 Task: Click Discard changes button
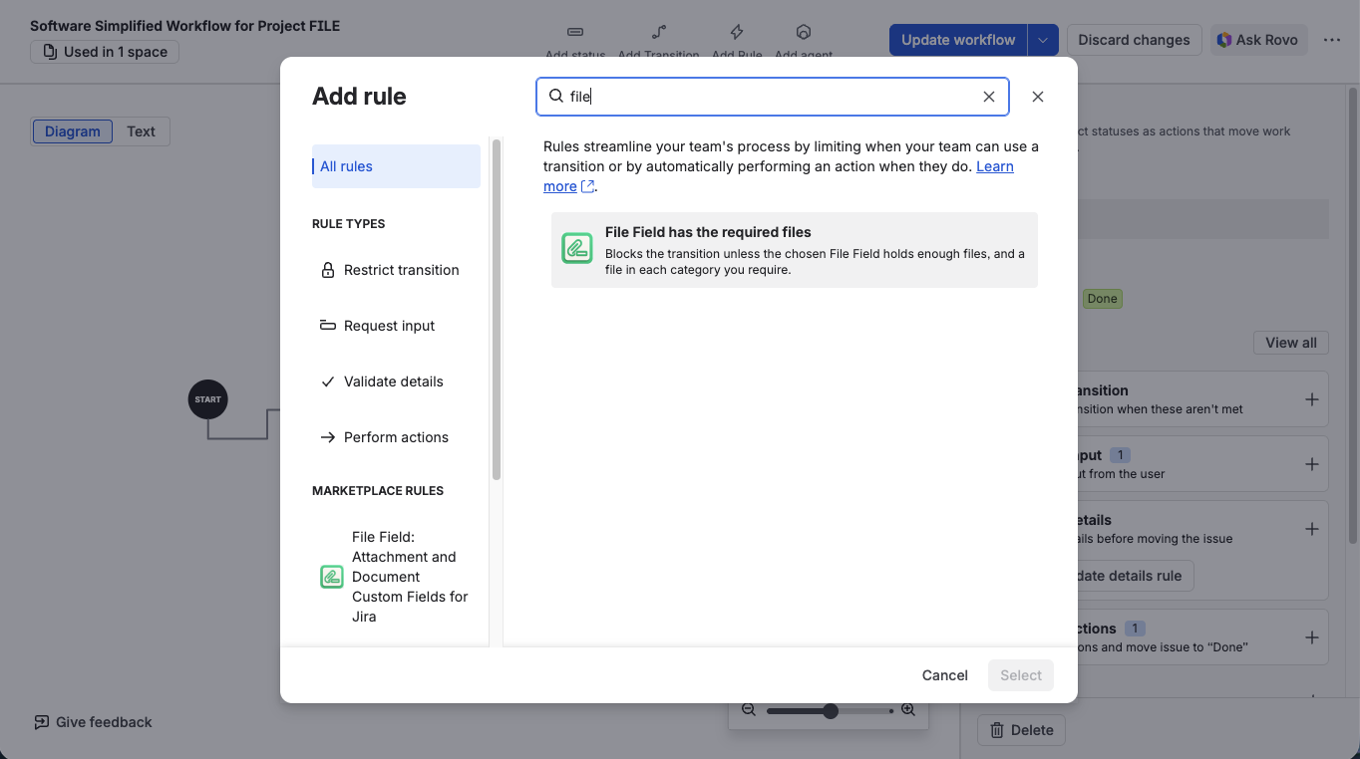(1134, 40)
